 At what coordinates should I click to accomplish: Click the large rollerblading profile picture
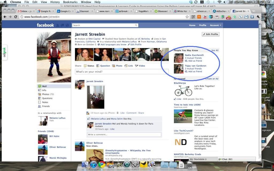(x=54, y=57)
